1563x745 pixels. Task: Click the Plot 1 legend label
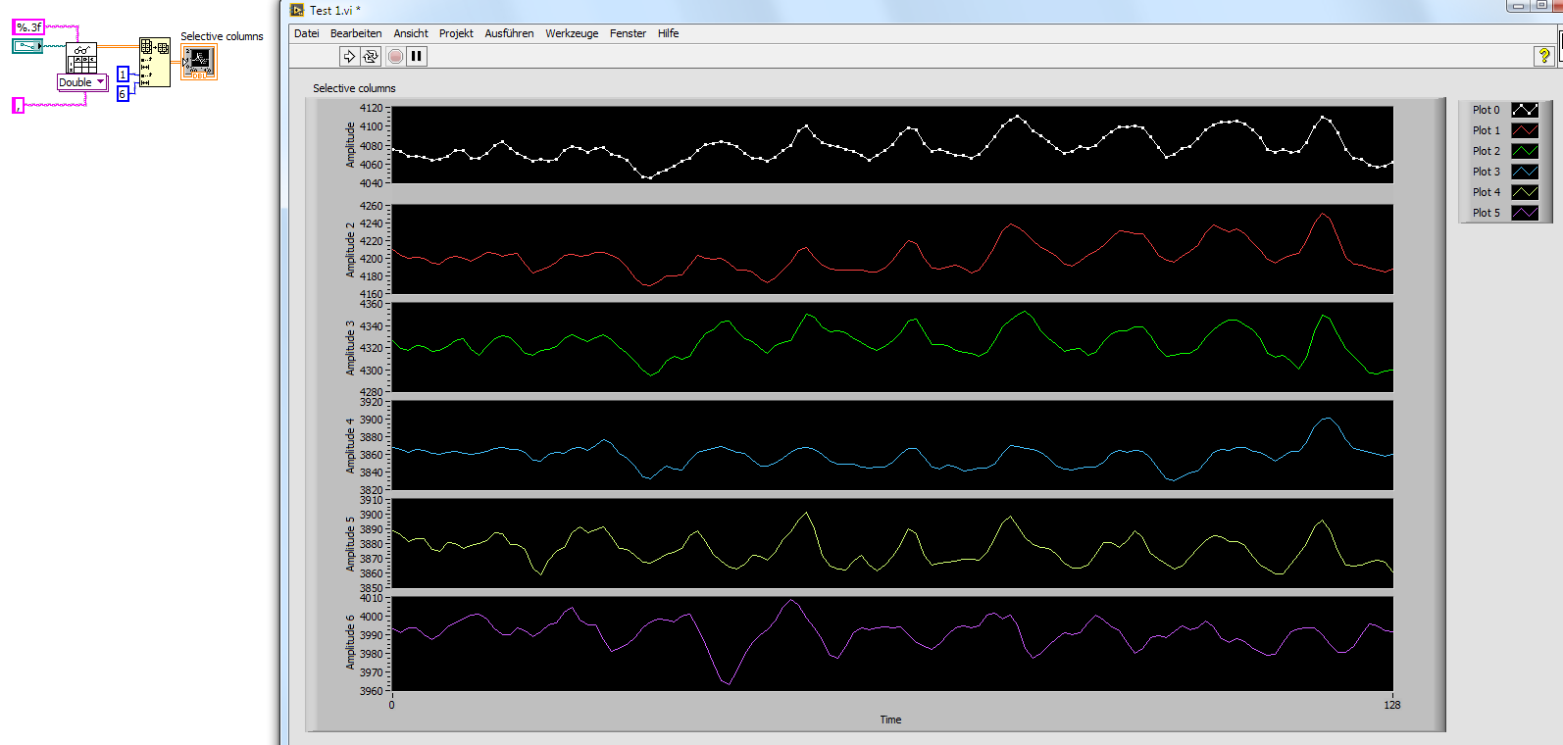click(1486, 130)
